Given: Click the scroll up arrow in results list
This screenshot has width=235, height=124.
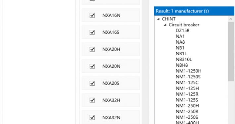Looking at the screenshot, I should (x=231, y=19).
